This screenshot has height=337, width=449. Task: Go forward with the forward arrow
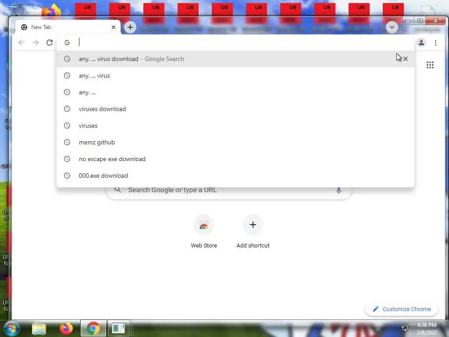point(35,43)
